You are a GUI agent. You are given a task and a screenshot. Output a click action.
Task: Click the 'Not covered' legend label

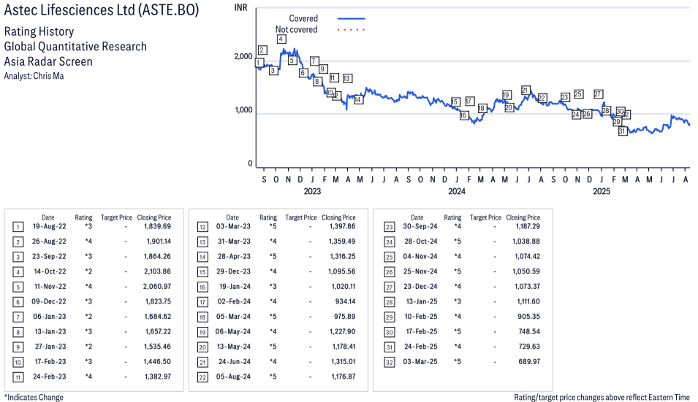pyautogui.click(x=297, y=30)
